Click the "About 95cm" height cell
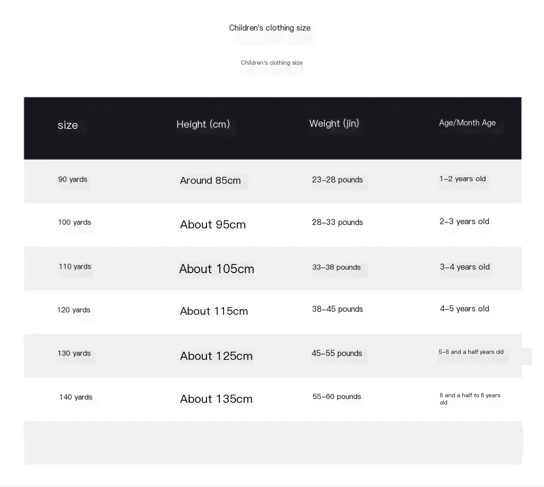Image resolution: width=544 pixels, height=487 pixels. point(213,225)
